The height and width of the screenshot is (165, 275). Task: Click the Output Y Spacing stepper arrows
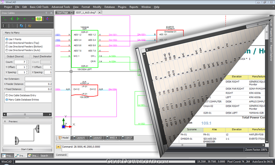coord(27,72)
